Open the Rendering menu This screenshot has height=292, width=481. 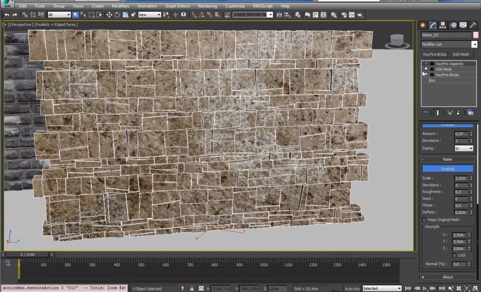(x=207, y=6)
